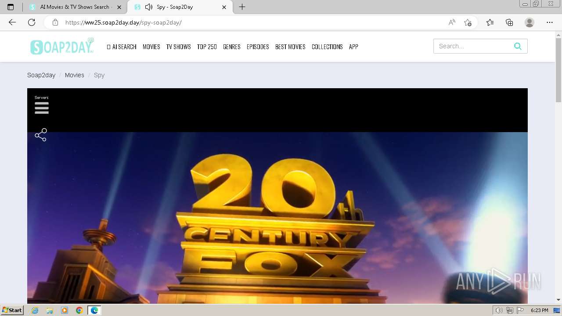Click the search magnifier icon
The image size is (562, 316).
click(x=518, y=46)
